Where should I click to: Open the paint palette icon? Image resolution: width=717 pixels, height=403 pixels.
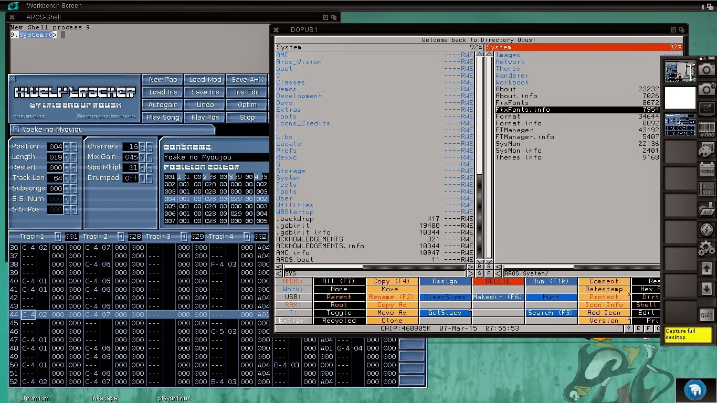(x=707, y=151)
